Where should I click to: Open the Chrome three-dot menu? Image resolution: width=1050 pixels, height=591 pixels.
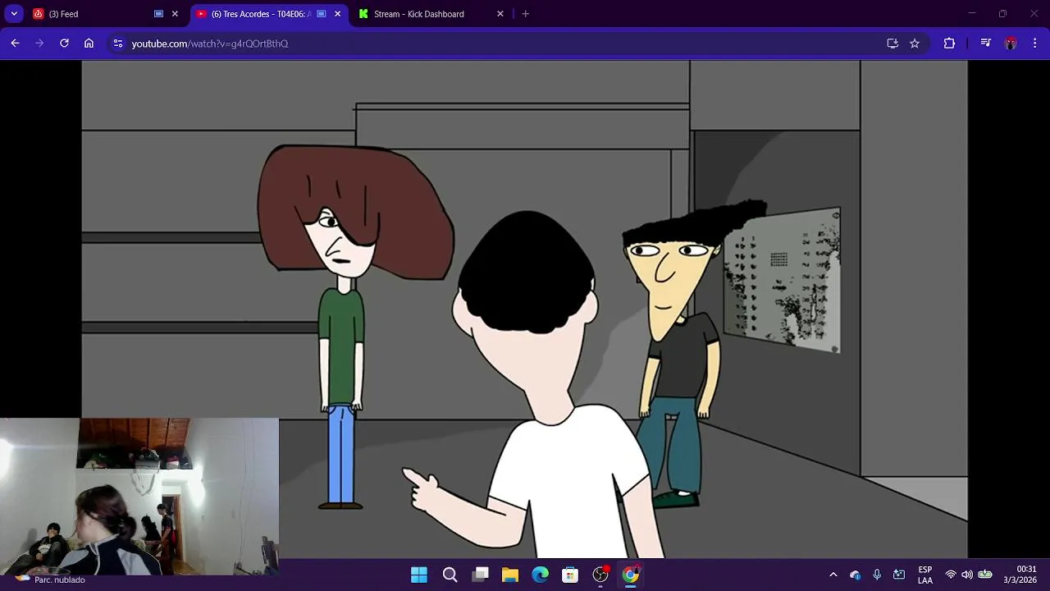pyautogui.click(x=1034, y=44)
